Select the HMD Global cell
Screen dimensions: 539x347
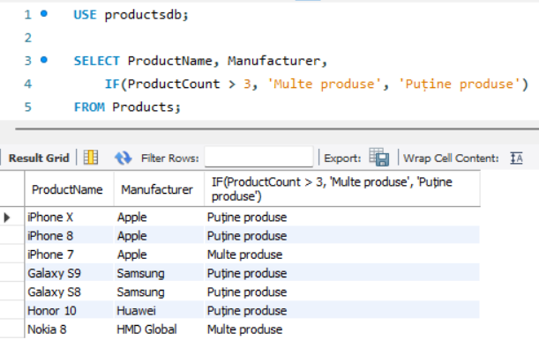[x=159, y=329]
